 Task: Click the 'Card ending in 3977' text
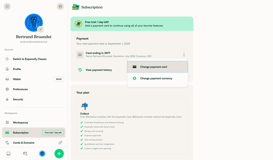coord(98,53)
